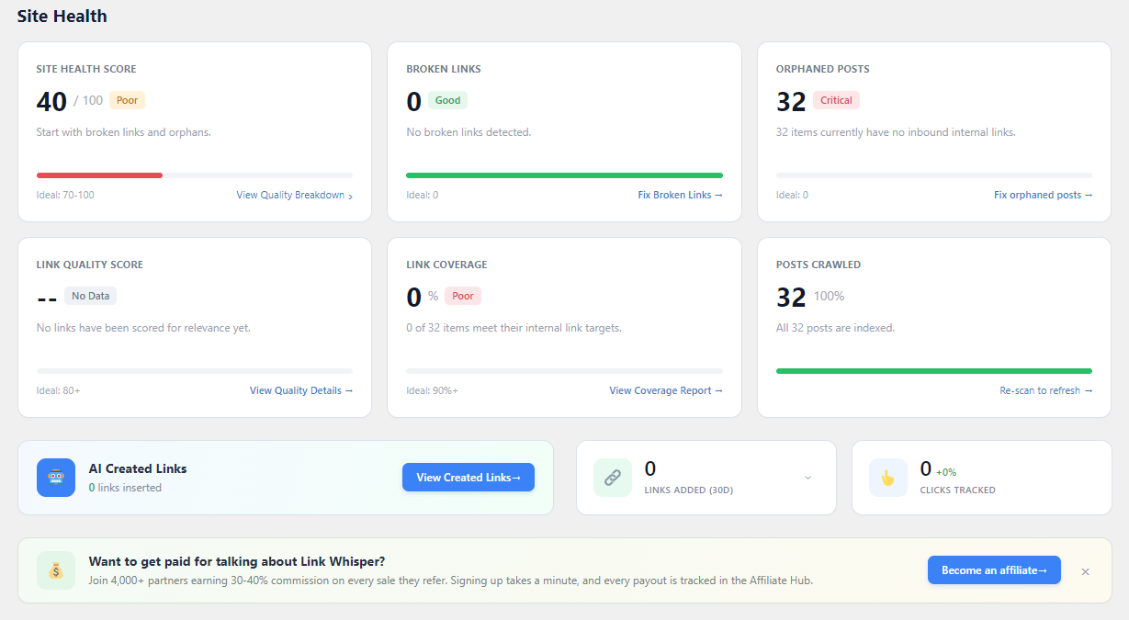1129x620 pixels.
Task: Click the pointing hand icon for Clicks Tracked
Action: click(888, 478)
